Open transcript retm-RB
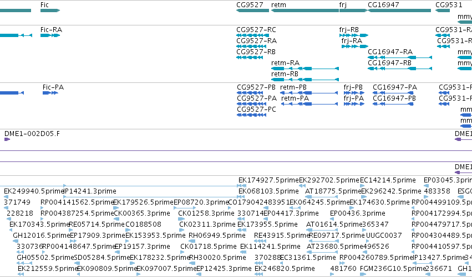The width and height of the screenshot is (472, 277). click(285, 74)
